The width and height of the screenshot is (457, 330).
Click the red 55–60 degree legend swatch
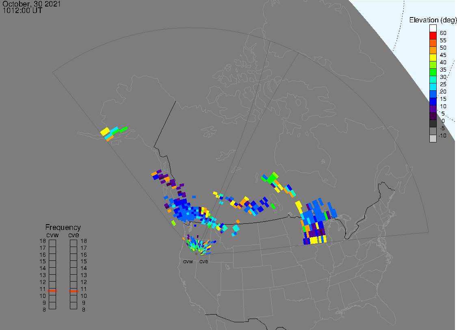coord(433,36)
